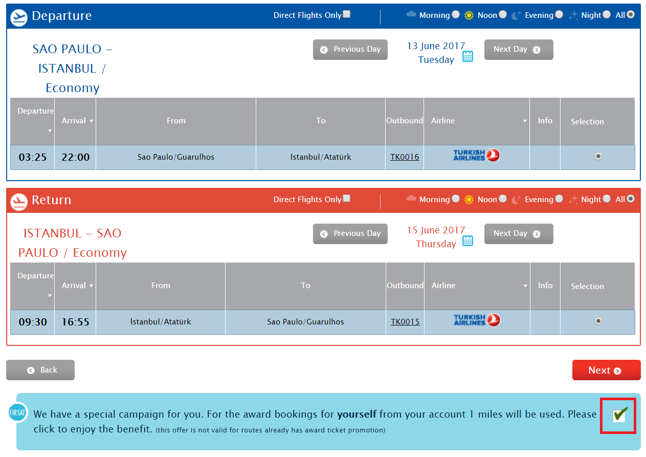Open flight details link TK0015
The height and width of the screenshot is (457, 646).
tap(405, 322)
